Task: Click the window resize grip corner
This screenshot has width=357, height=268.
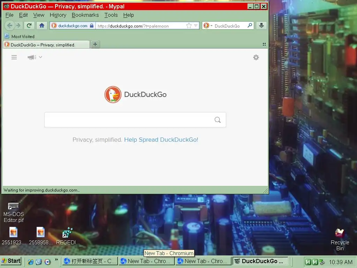Action: [x=265, y=191]
